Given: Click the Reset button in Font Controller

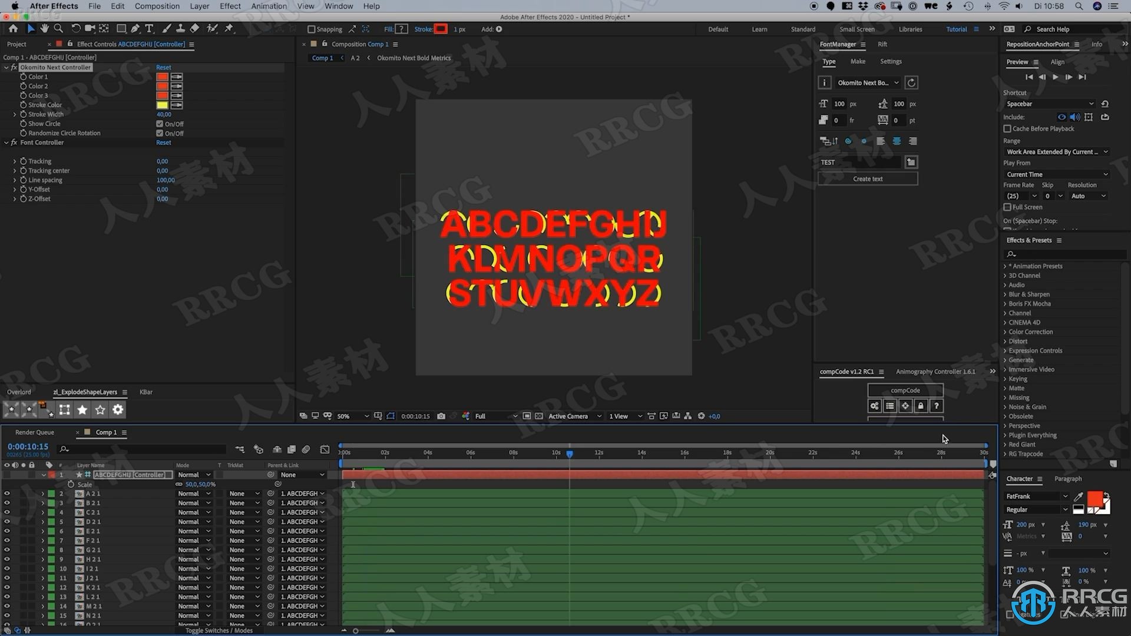Looking at the screenshot, I should click(163, 142).
